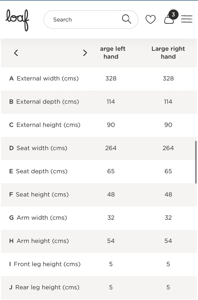Select the Large right hand column header

point(168,53)
